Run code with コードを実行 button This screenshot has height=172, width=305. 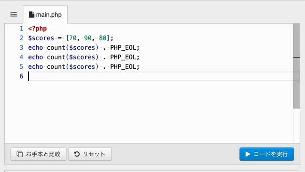[267, 154]
